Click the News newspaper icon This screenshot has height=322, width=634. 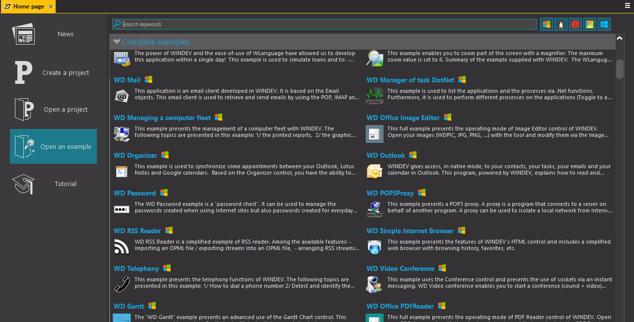tap(23, 34)
